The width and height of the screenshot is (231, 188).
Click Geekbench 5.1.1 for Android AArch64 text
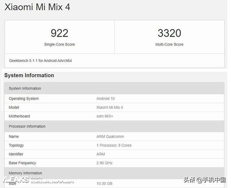pos(40,60)
